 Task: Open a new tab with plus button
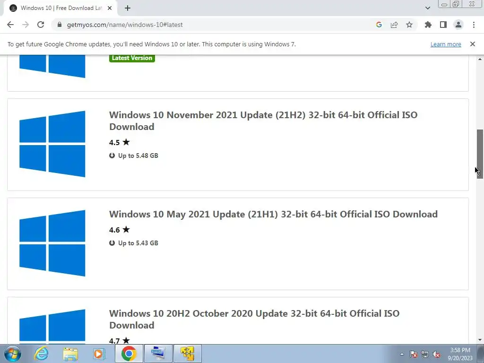(128, 8)
